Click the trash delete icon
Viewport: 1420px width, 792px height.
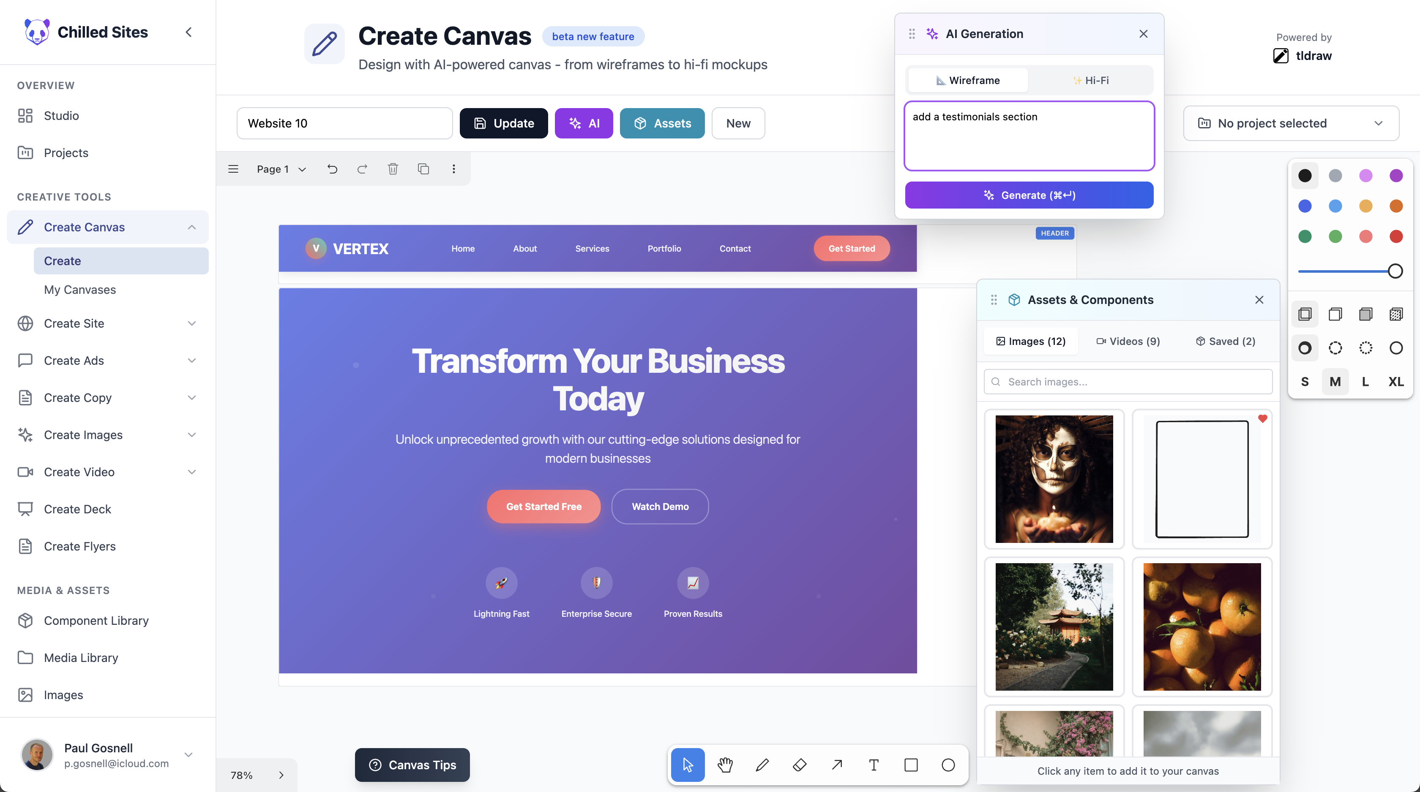pos(393,169)
